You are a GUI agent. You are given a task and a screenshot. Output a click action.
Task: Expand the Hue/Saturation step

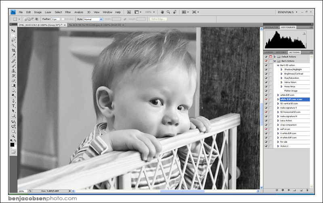click(281, 78)
